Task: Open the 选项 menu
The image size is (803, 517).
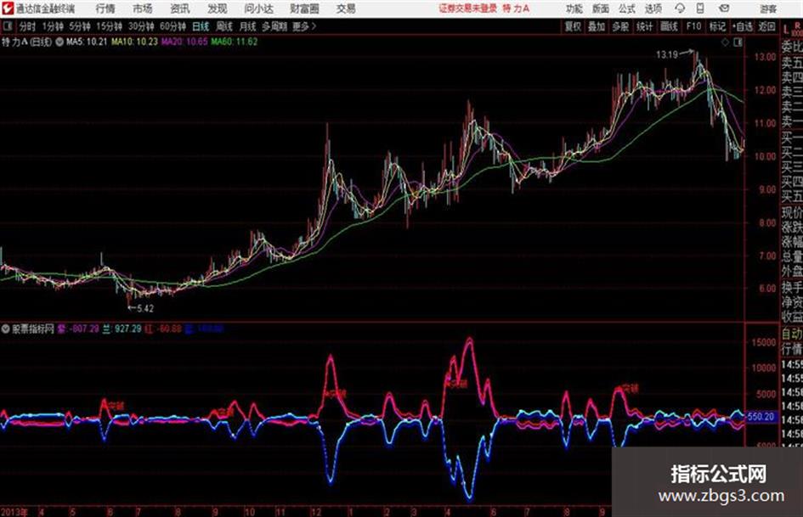Action: (653, 8)
